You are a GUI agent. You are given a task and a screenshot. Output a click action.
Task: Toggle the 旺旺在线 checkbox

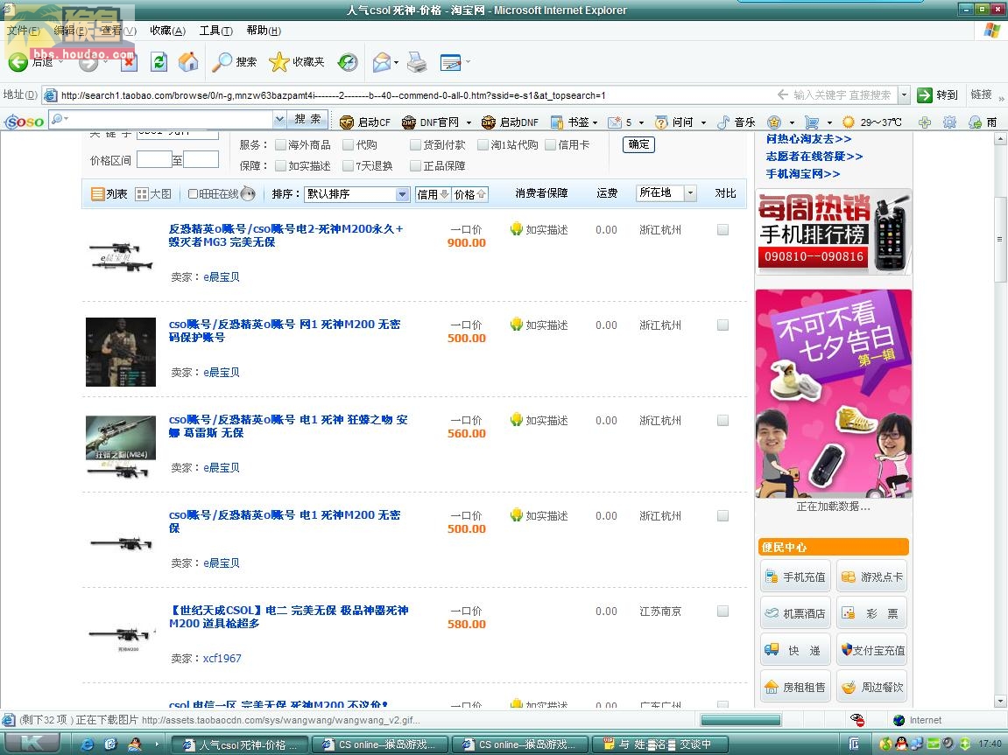tap(193, 194)
